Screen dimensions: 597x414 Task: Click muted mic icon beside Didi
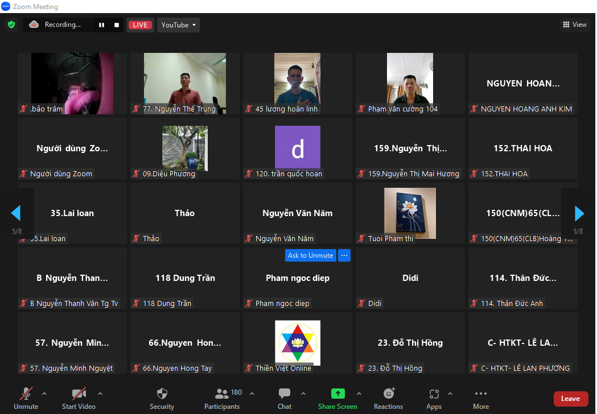(x=361, y=303)
